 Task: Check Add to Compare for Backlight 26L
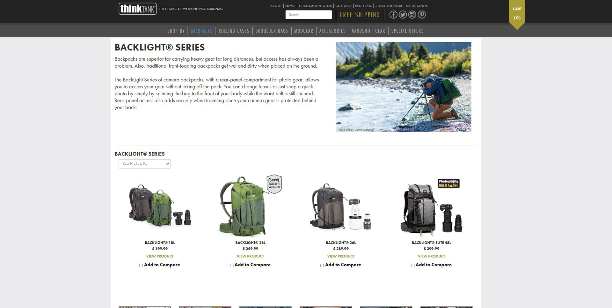pyautogui.click(x=231, y=265)
